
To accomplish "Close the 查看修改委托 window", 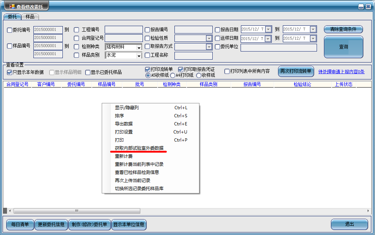I will (368, 7).
